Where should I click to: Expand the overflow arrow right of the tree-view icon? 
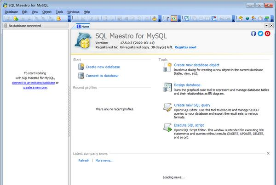[x=179, y=19]
